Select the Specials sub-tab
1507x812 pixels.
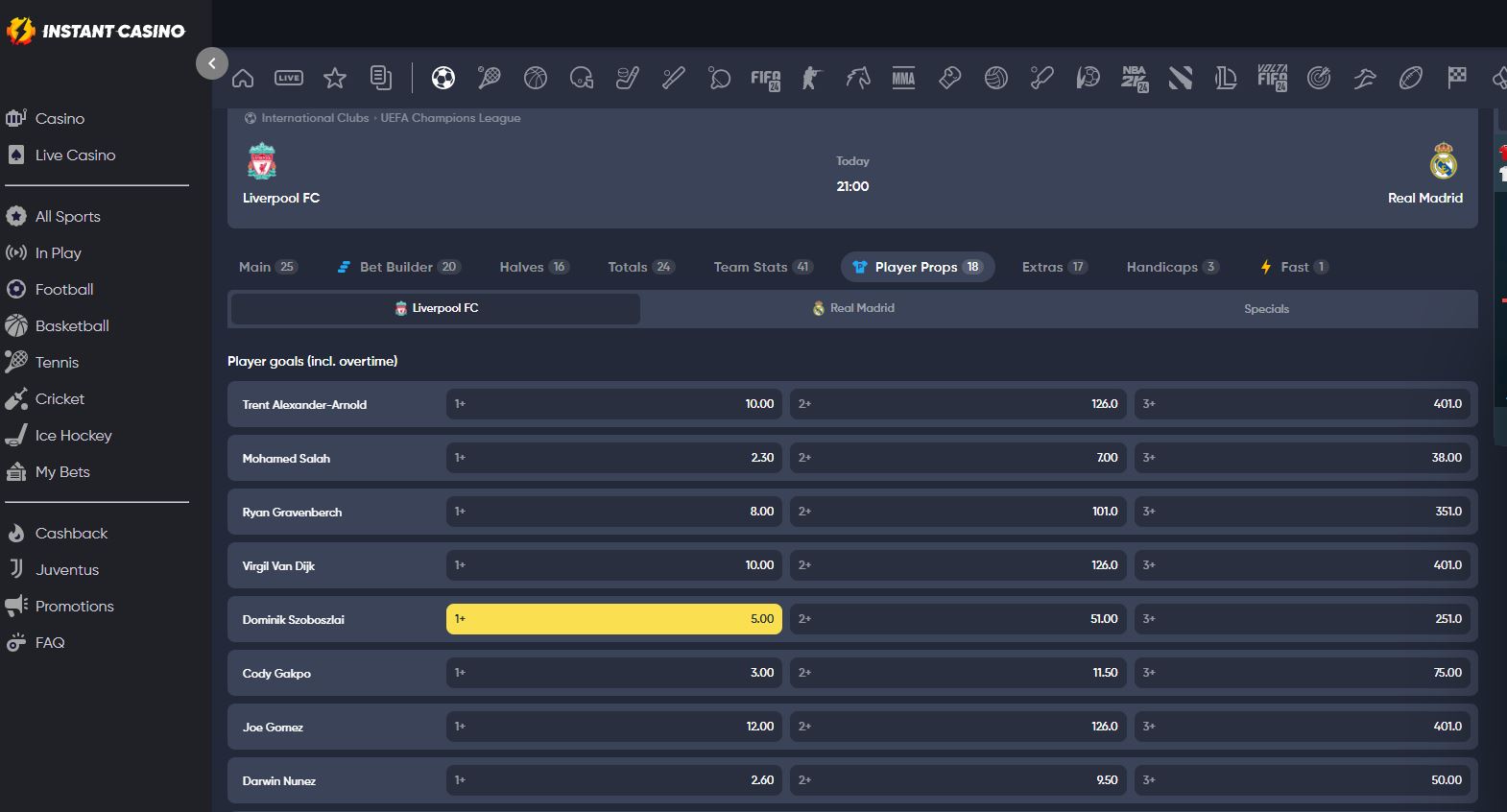point(1266,308)
